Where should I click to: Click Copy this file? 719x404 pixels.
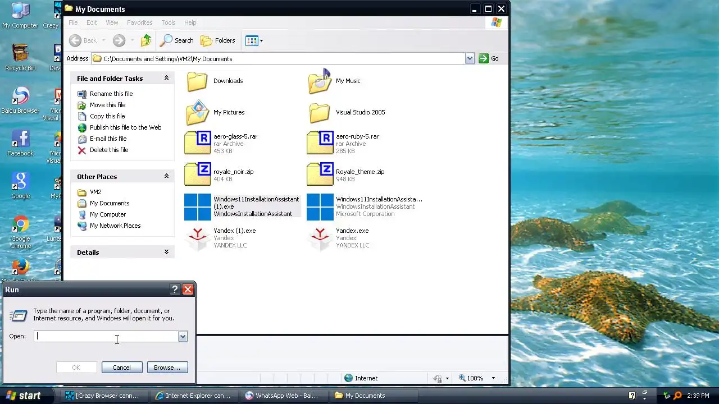[x=107, y=116]
